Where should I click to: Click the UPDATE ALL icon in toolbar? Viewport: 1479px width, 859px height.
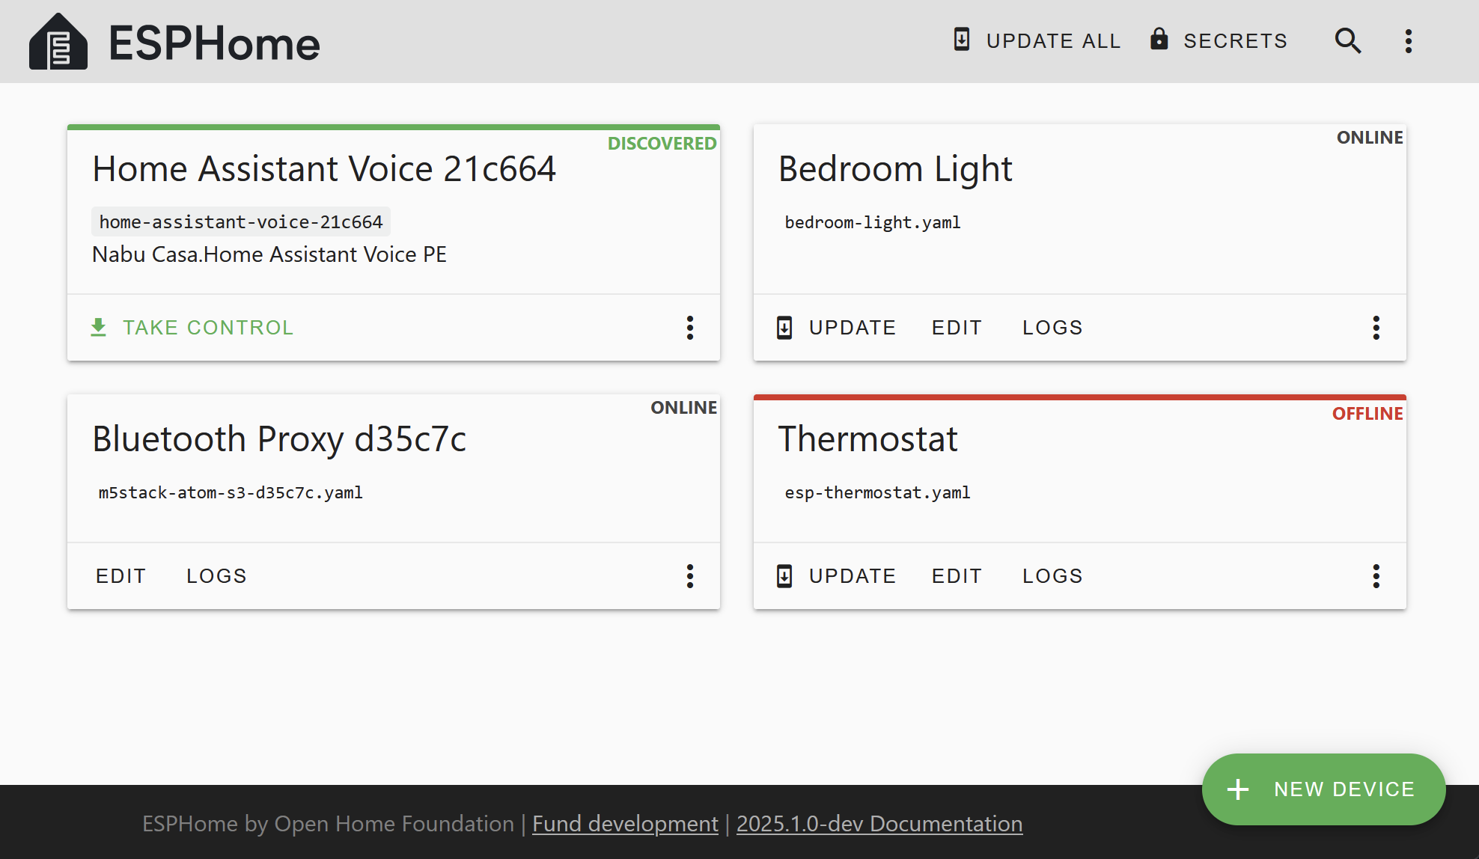coord(963,41)
